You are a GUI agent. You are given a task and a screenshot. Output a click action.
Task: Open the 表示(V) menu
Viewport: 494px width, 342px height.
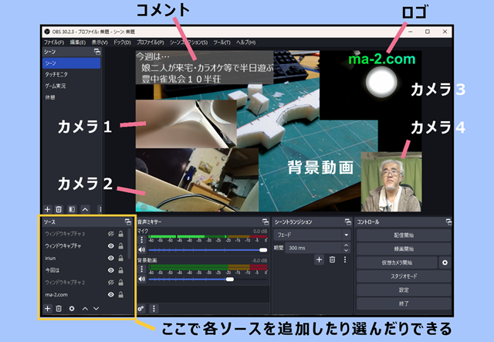[x=100, y=42]
